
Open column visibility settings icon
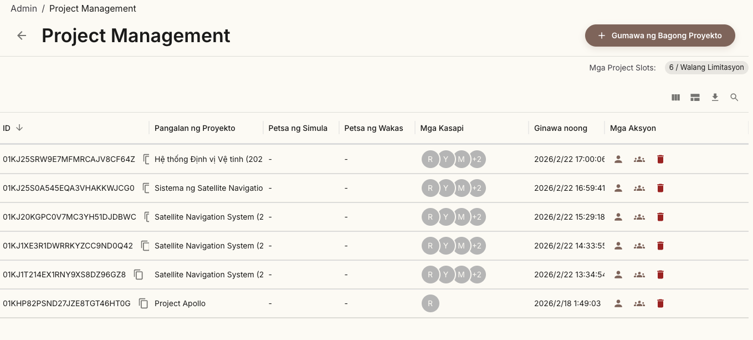(675, 97)
